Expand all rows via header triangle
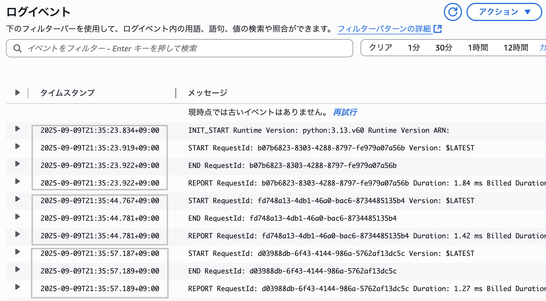The width and height of the screenshot is (546, 301). coord(17,92)
